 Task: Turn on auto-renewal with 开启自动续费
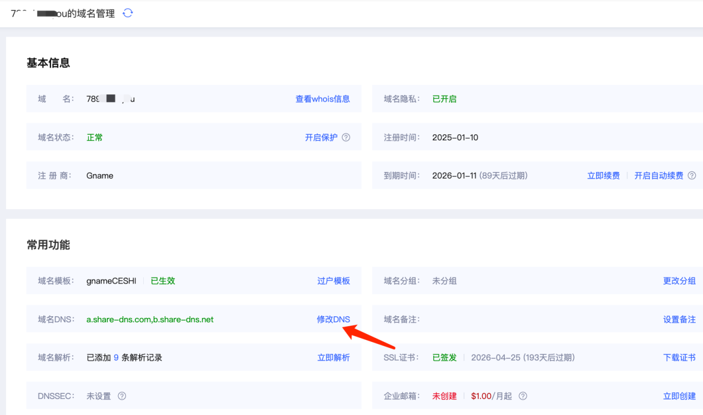click(x=659, y=176)
